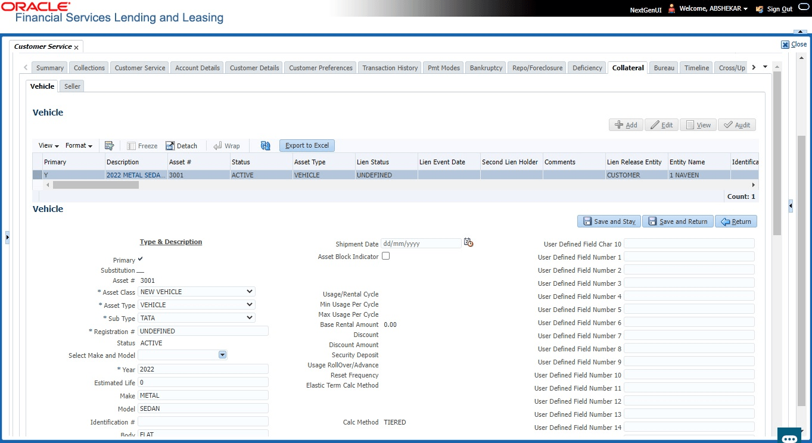Expand the left side panel splitter arrow
The height and width of the screenshot is (443, 812).
click(x=7, y=237)
